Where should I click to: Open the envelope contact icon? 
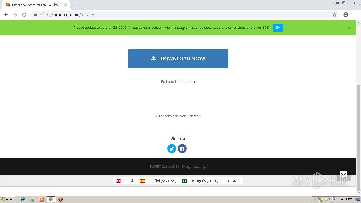point(344,174)
